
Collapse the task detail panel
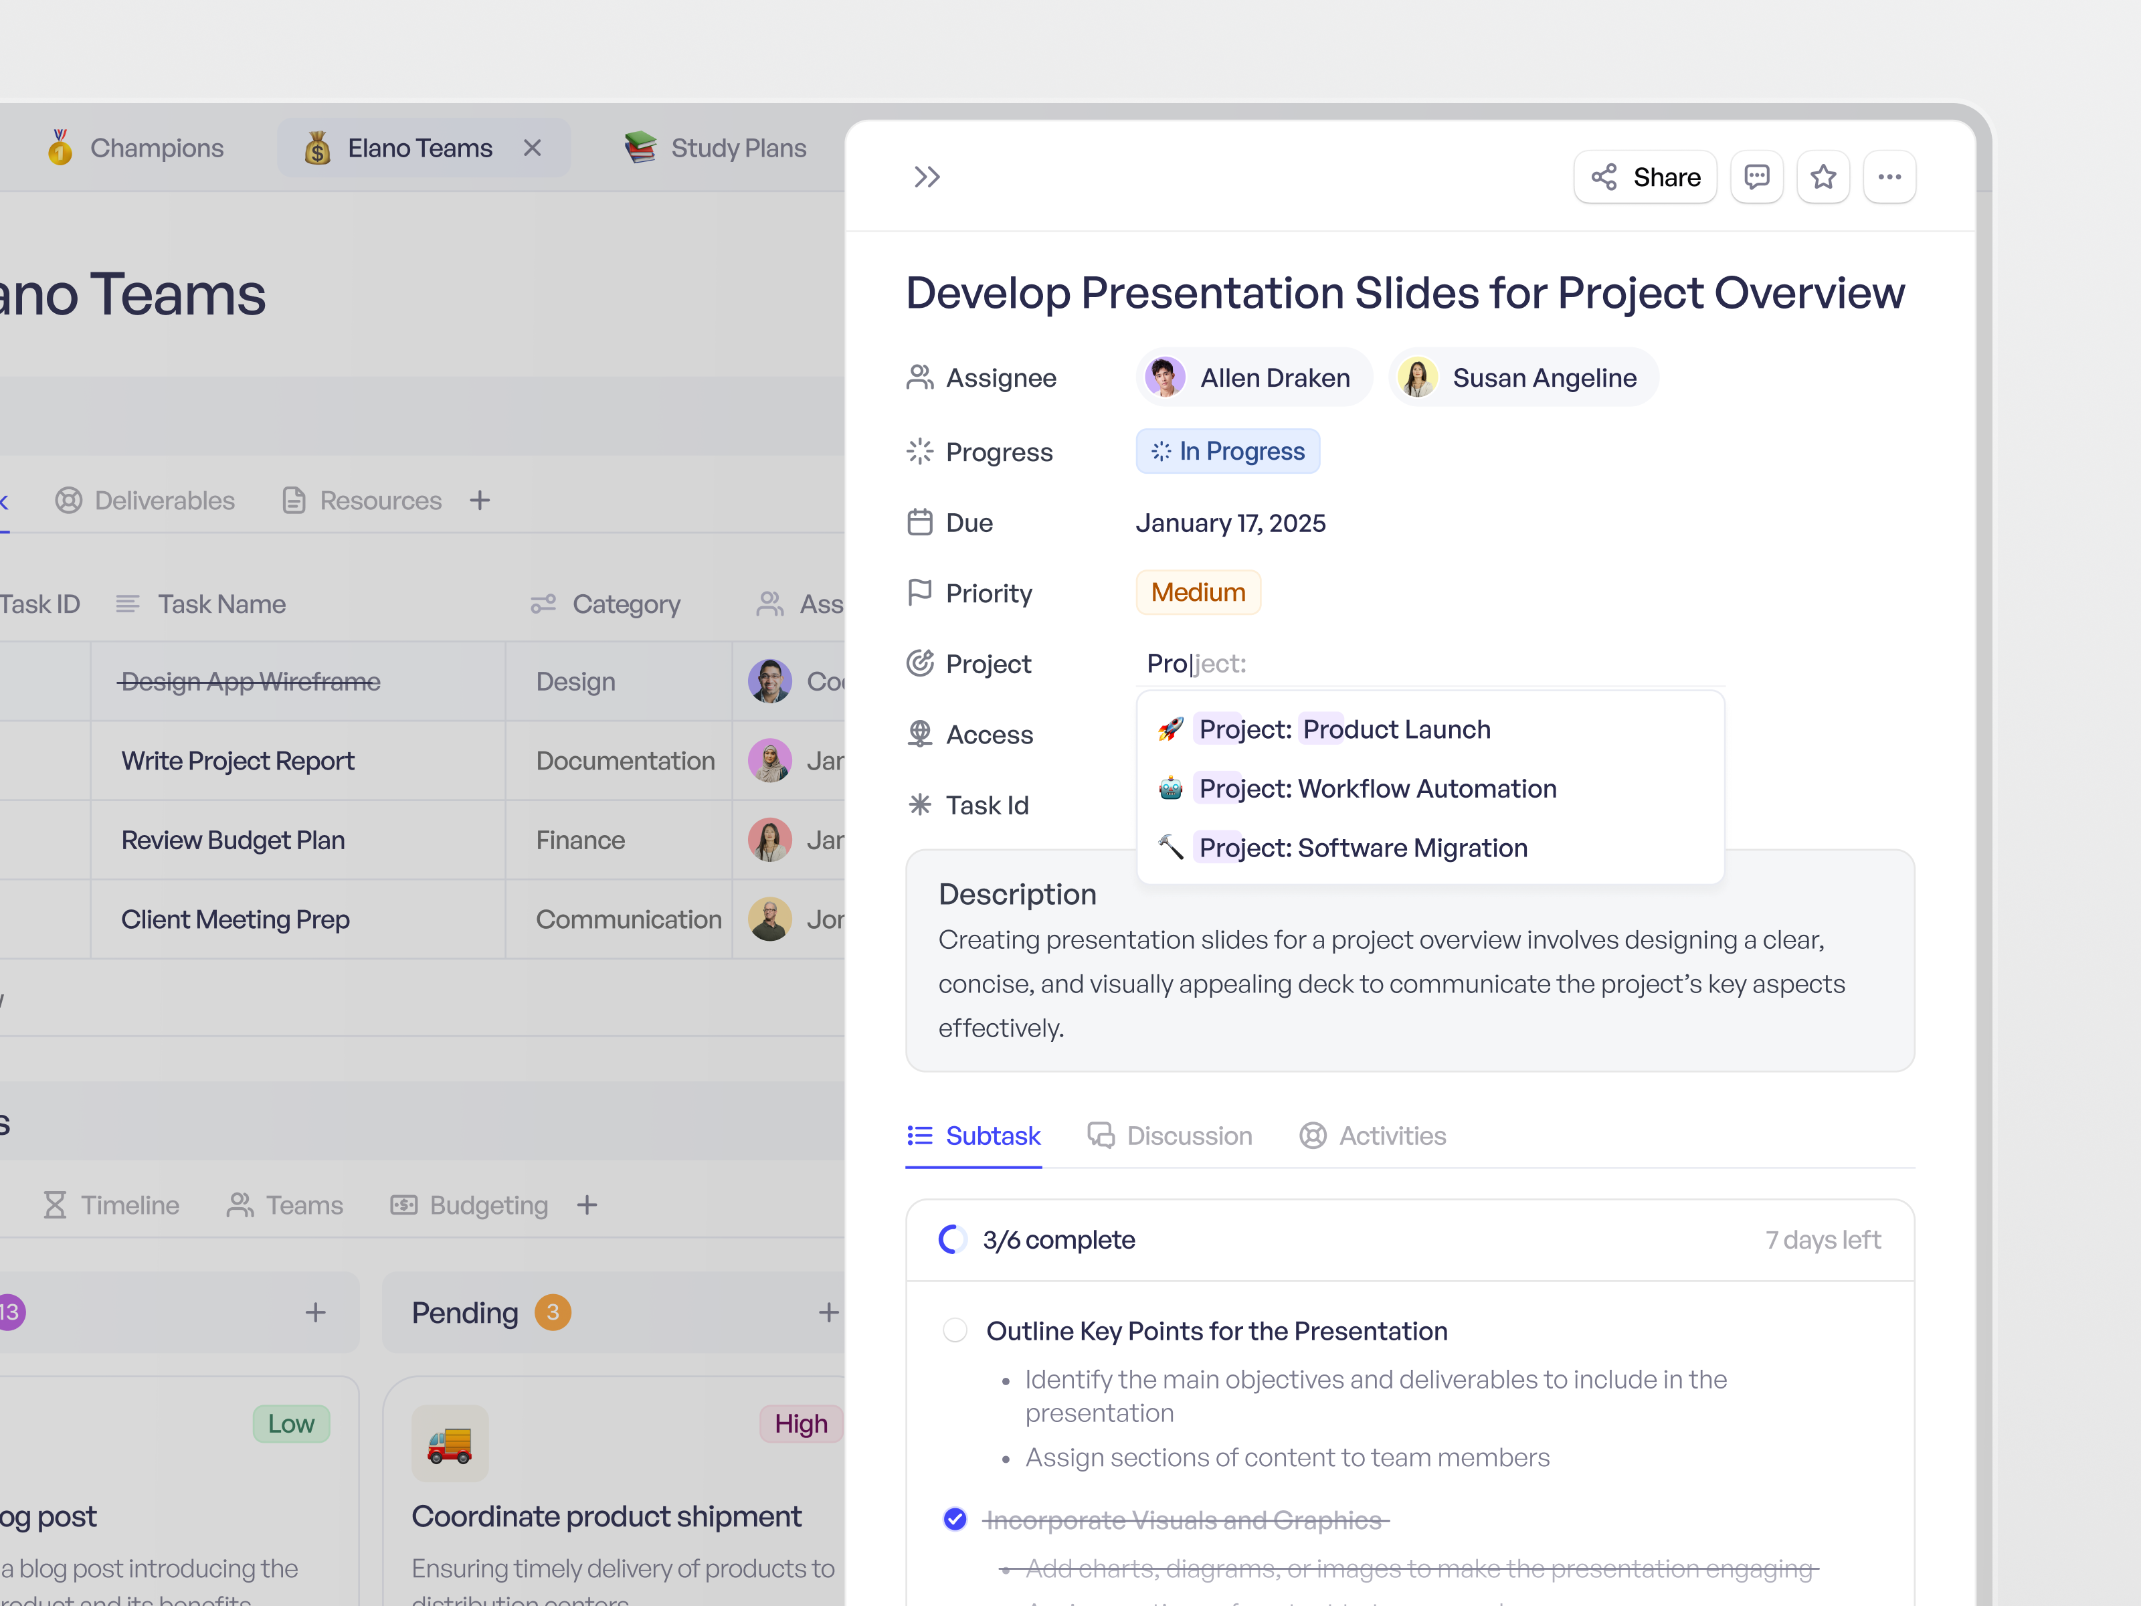[926, 176]
